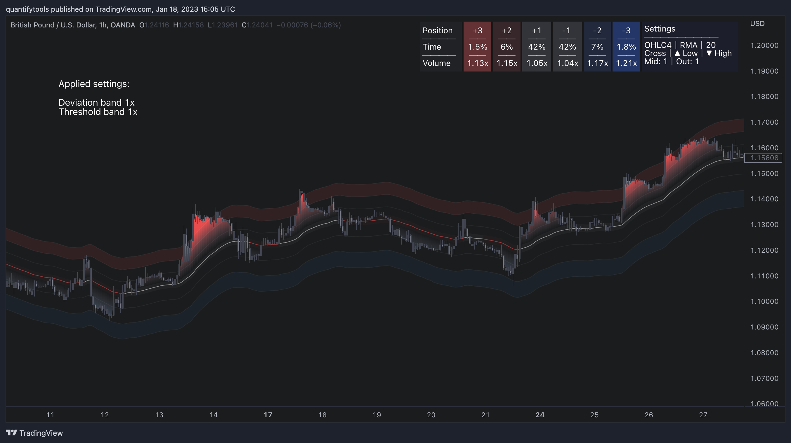Click the 1.8% time value cell

coord(626,47)
